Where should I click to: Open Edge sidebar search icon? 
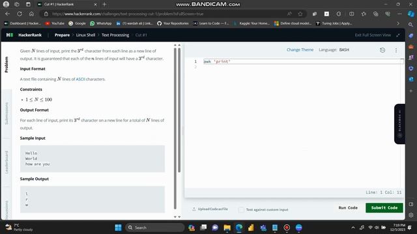pyautogui.click(x=410, y=25)
